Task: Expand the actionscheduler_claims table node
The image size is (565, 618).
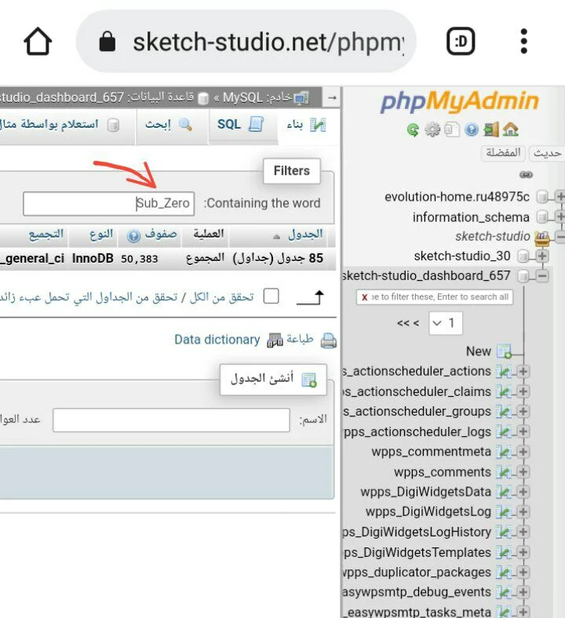Action: (523, 391)
